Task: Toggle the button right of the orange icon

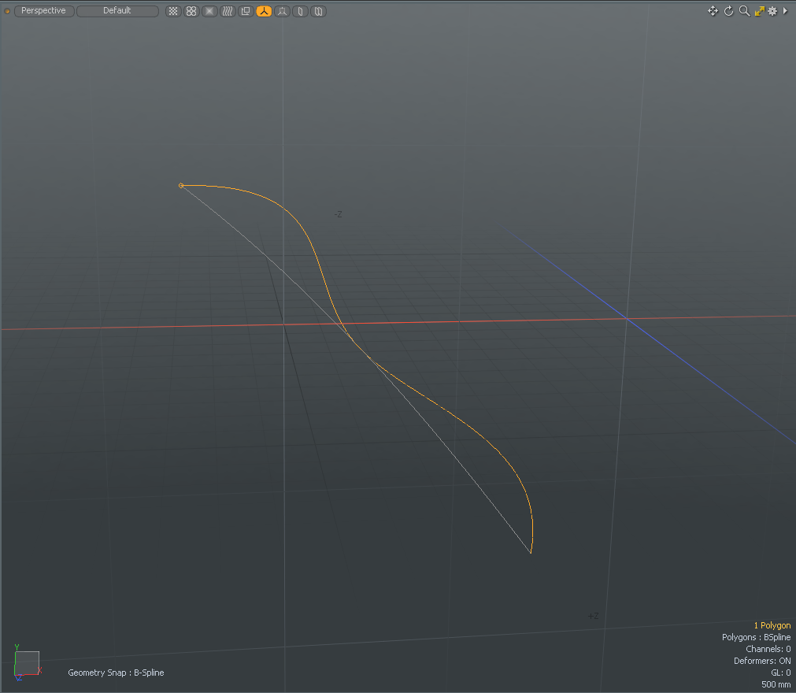Action: 282,12
